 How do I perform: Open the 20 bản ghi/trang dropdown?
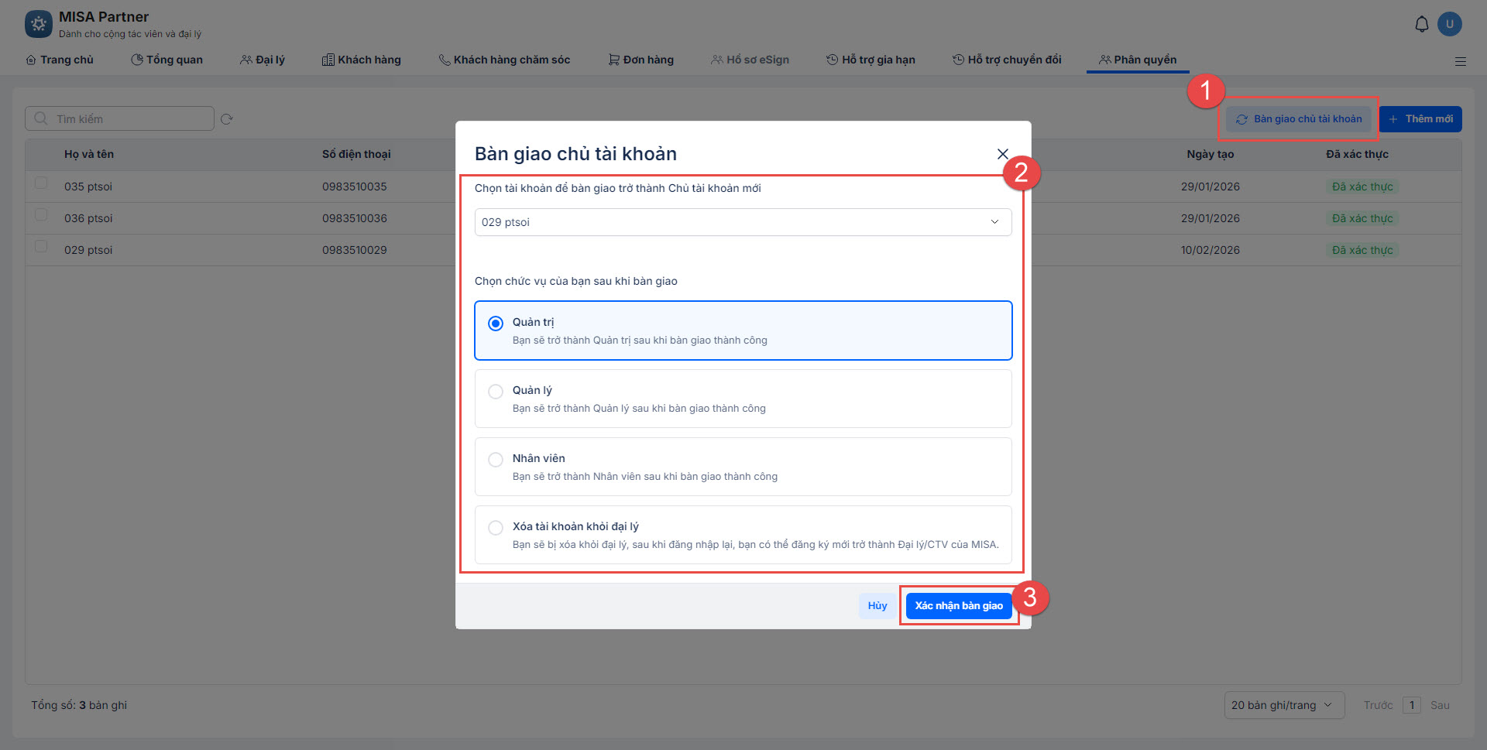point(1283,705)
